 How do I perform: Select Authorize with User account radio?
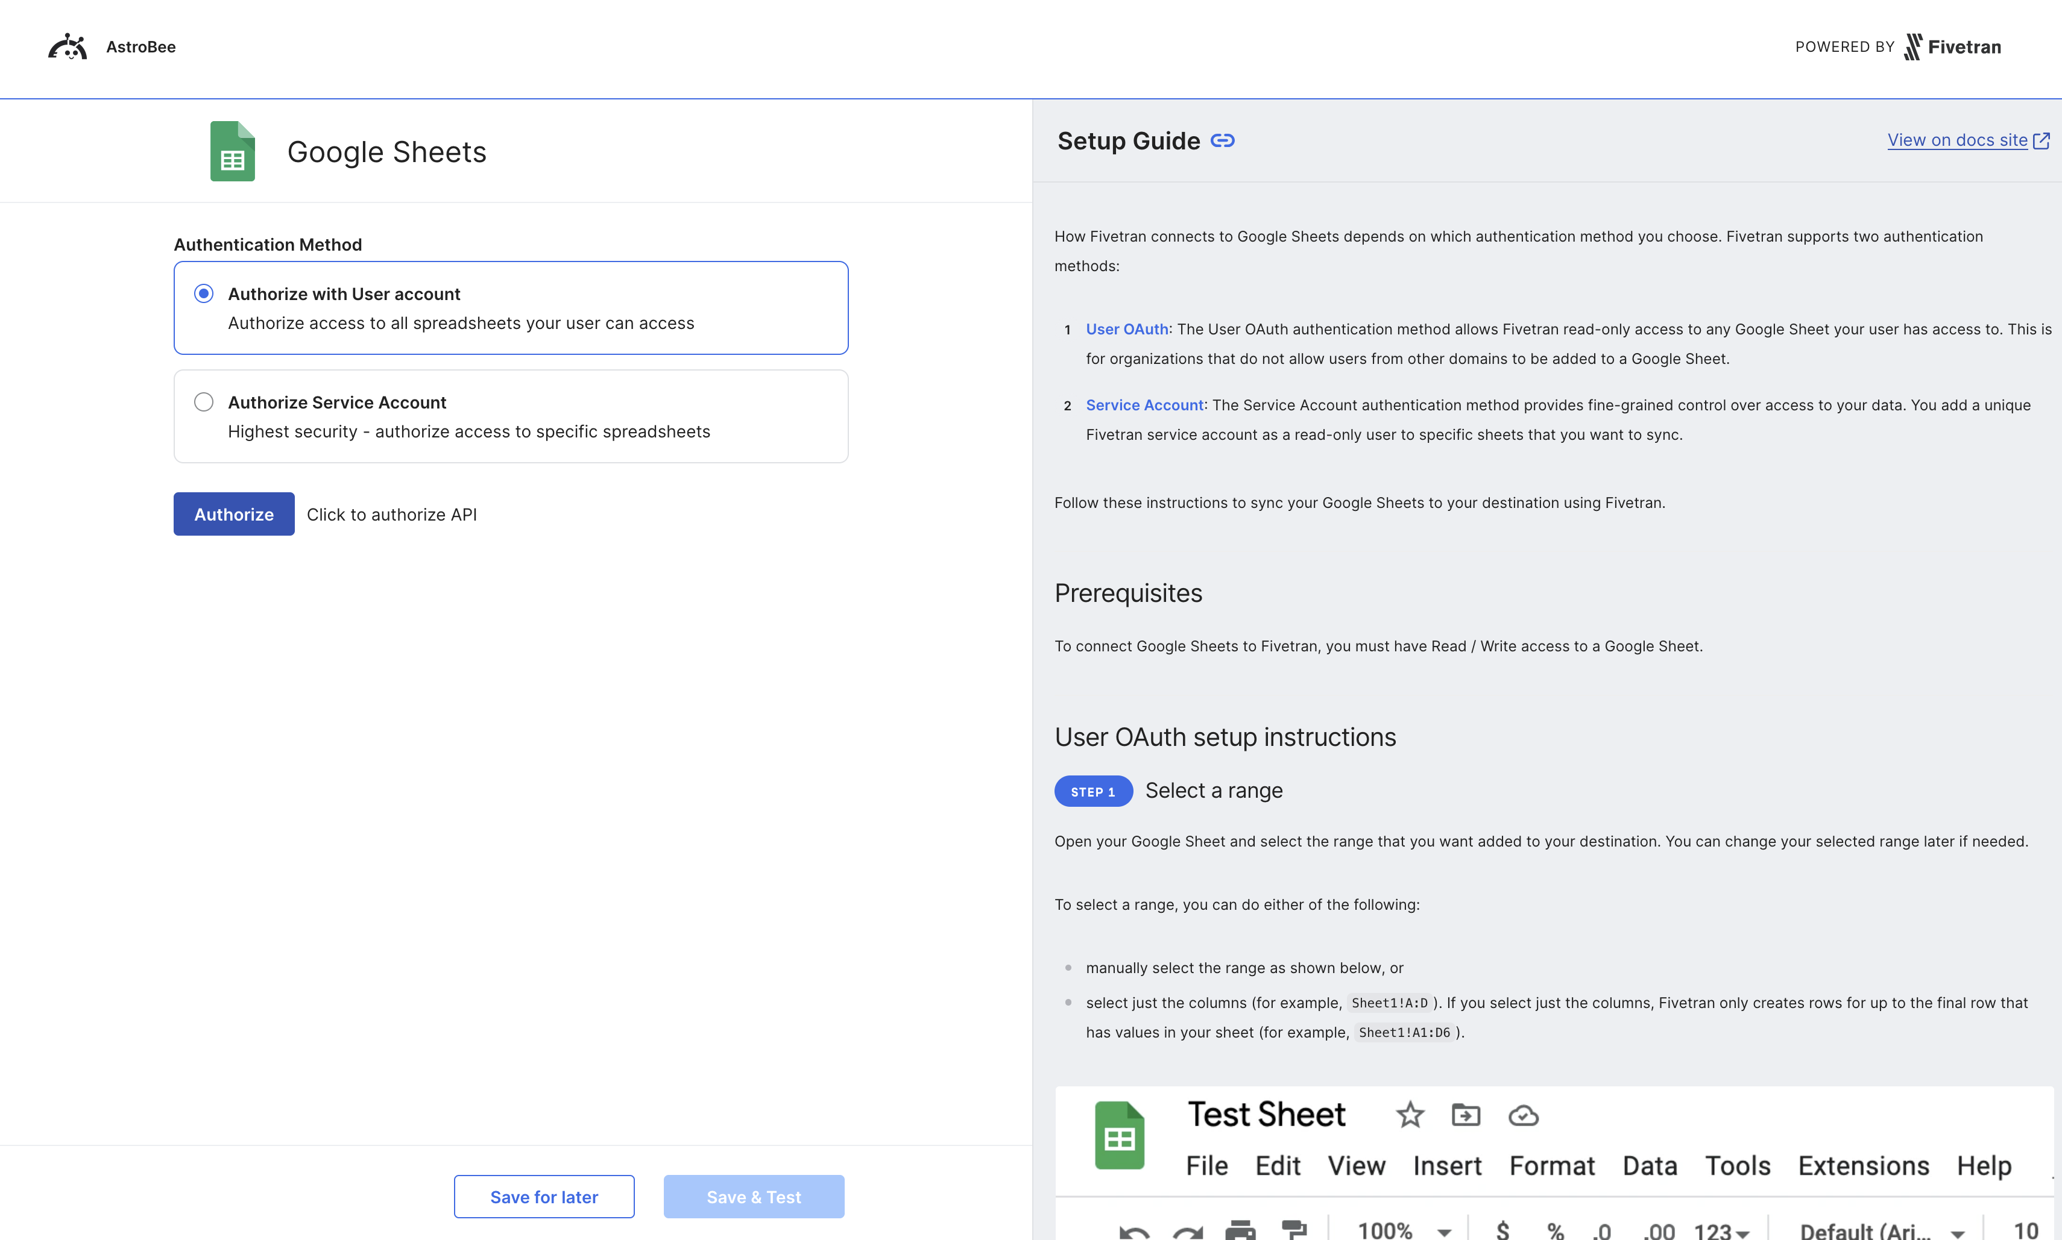coord(203,293)
